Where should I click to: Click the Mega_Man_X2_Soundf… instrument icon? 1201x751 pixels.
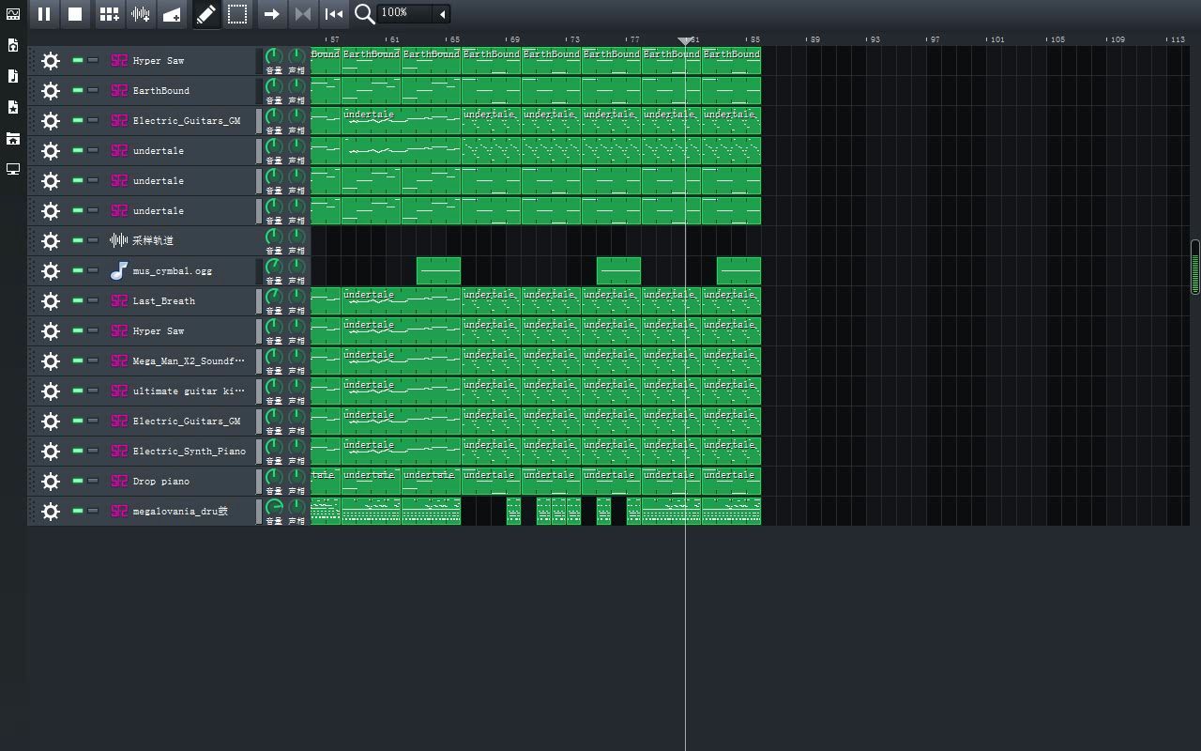(x=119, y=361)
